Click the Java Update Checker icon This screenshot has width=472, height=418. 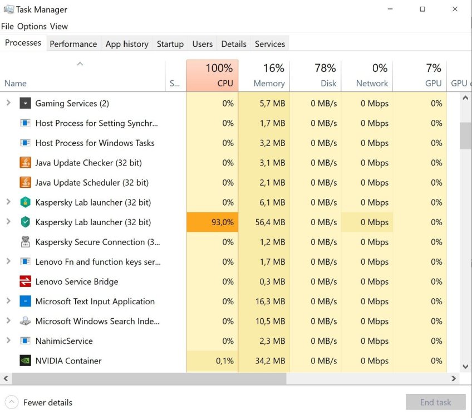(x=25, y=163)
